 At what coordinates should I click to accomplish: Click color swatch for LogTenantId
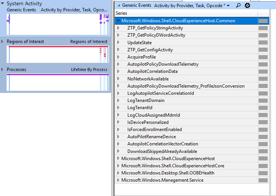point(263,108)
